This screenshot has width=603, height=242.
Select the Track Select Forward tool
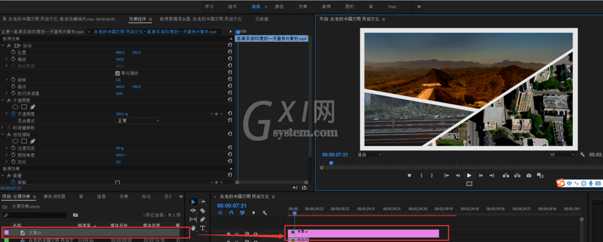click(x=203, y=201)
